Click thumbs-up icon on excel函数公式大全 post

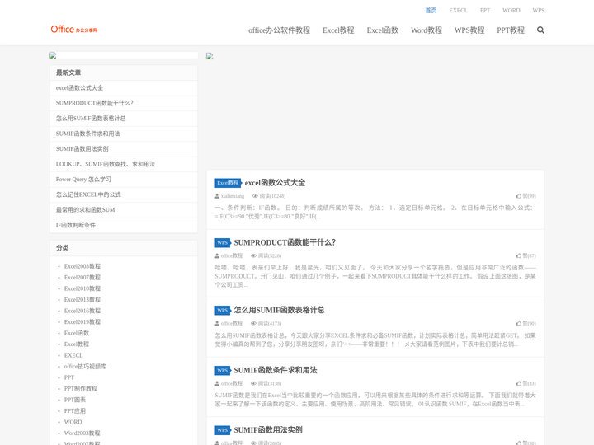coord(519,196)
